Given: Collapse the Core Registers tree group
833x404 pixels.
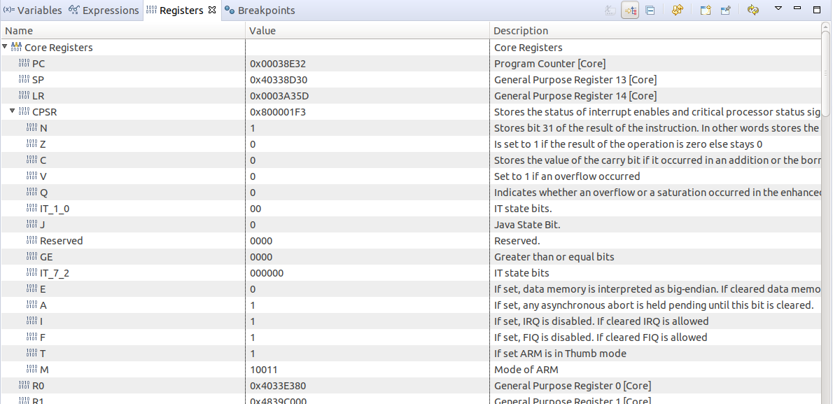Looking at the screenshot, I should (x=6, y=48).
